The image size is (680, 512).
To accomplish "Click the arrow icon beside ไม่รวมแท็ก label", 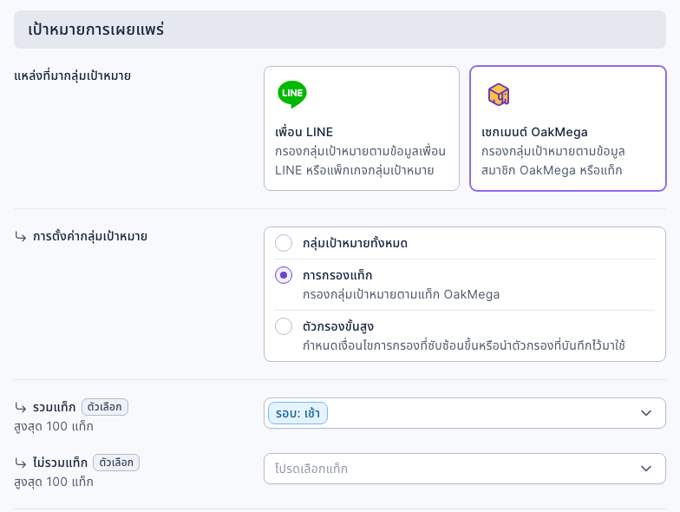I will 21,463.
